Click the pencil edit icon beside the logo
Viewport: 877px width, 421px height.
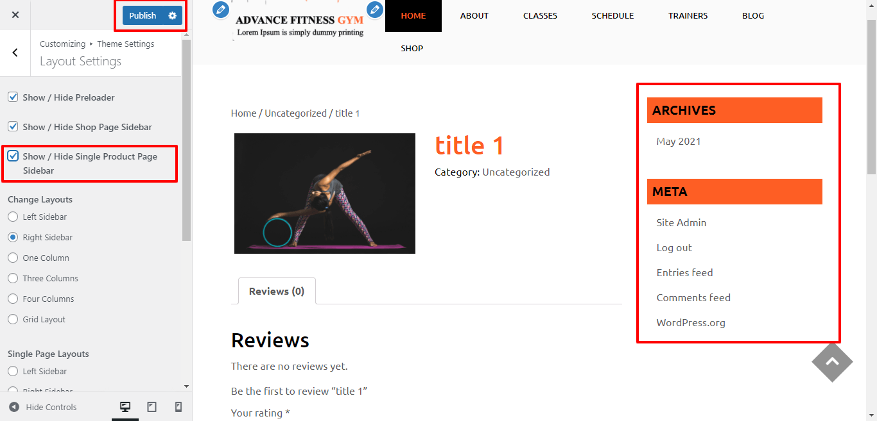[x=220, y=10]
